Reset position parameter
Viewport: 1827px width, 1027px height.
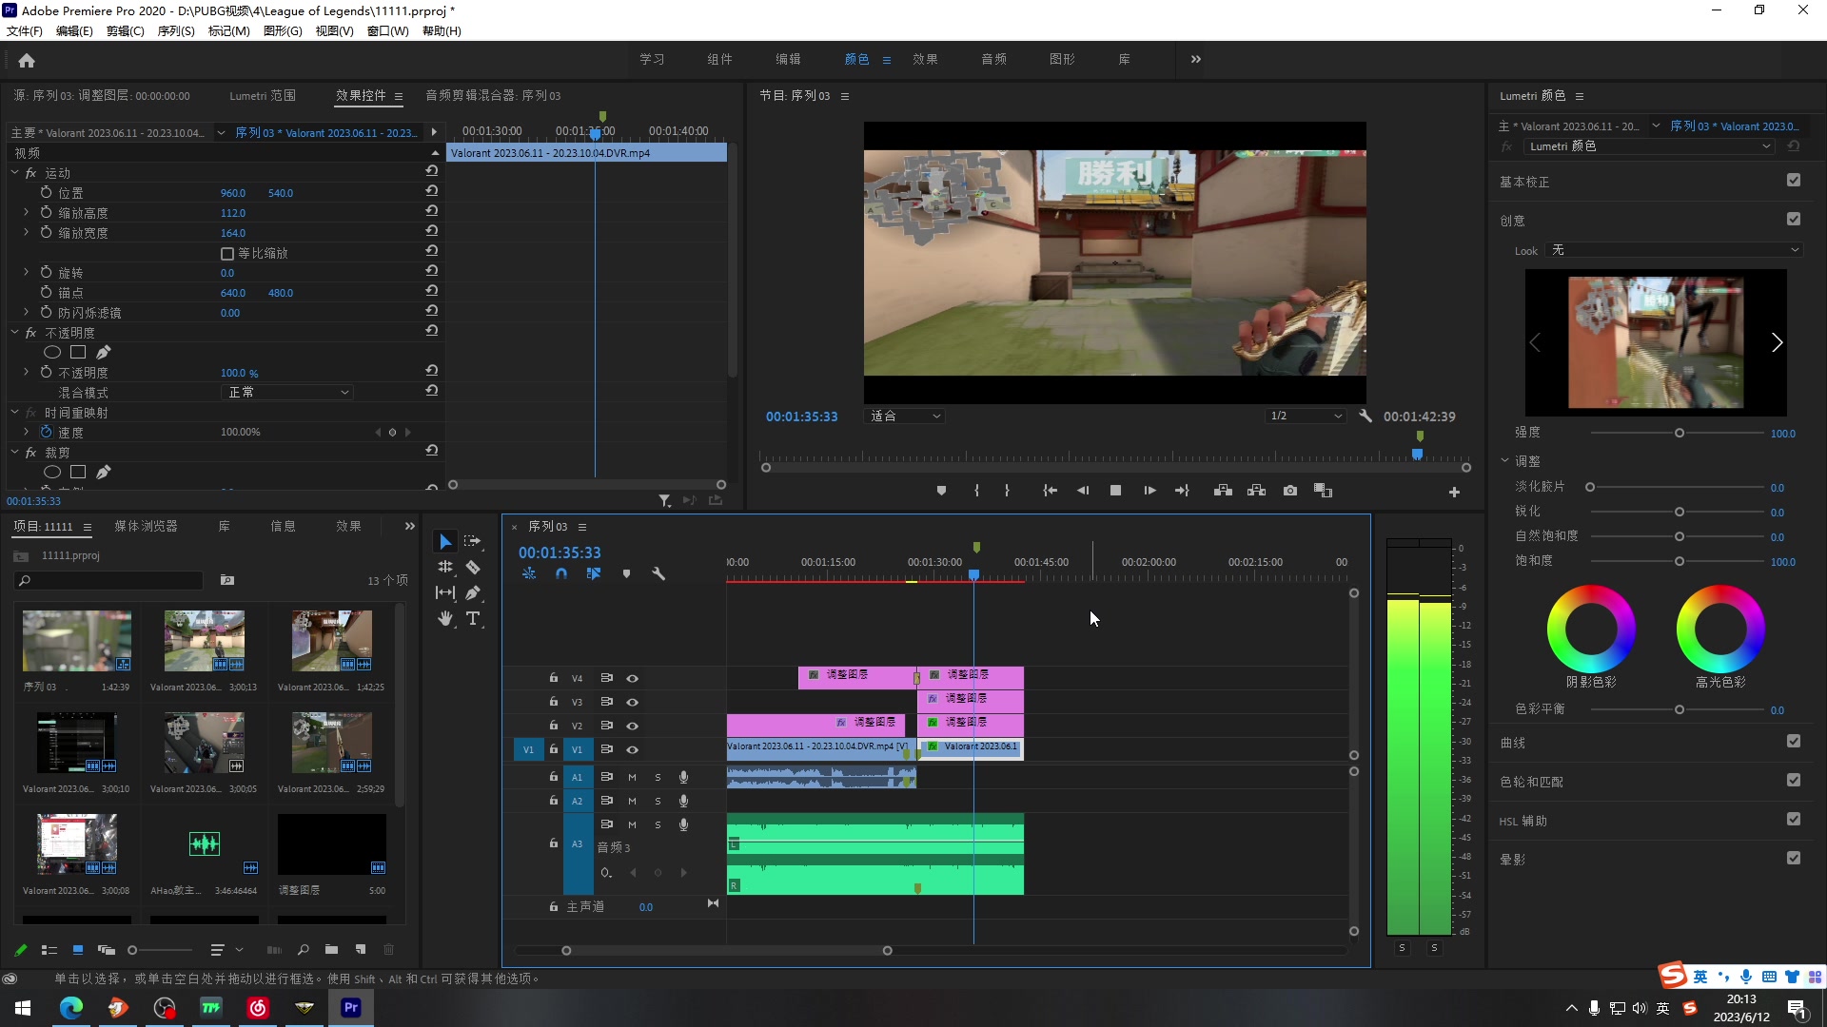[x=432, y=191]
